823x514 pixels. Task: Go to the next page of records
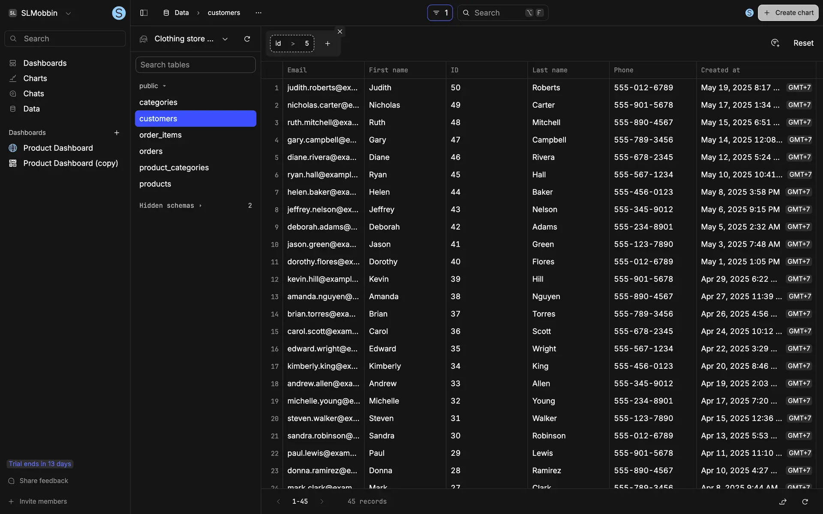pos(322,502)
